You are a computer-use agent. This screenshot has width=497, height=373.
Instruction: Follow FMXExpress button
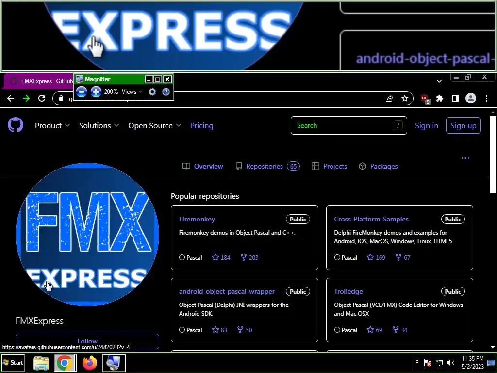87,341
